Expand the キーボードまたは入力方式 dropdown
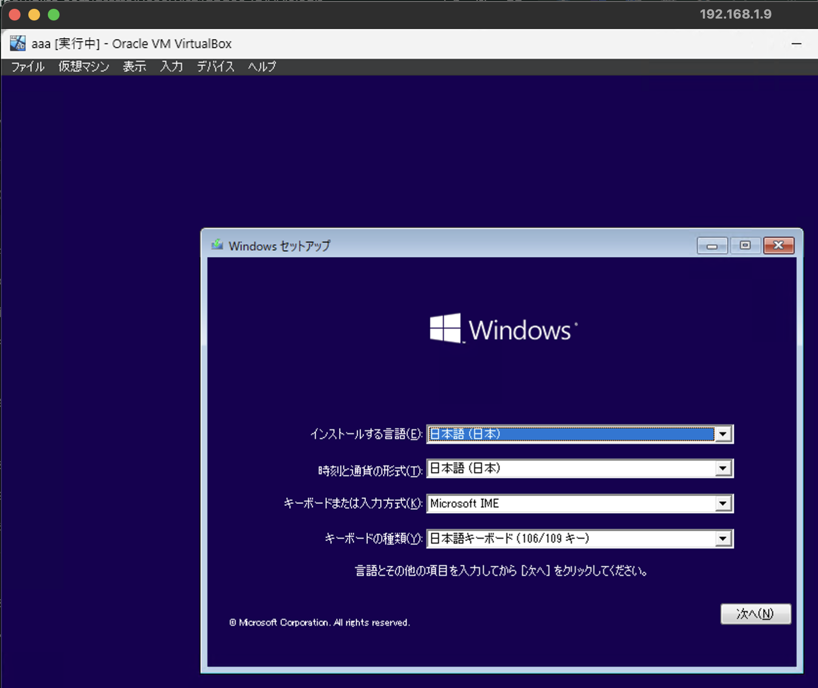 [723, 504]
